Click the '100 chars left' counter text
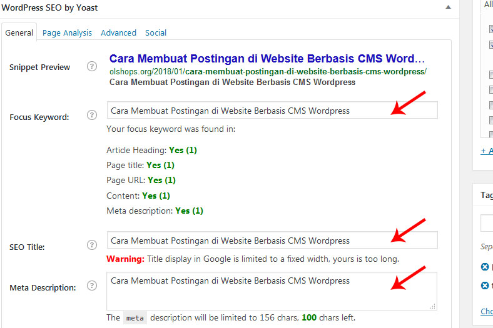This screenshot has width=493, height=328. point(328,317)
